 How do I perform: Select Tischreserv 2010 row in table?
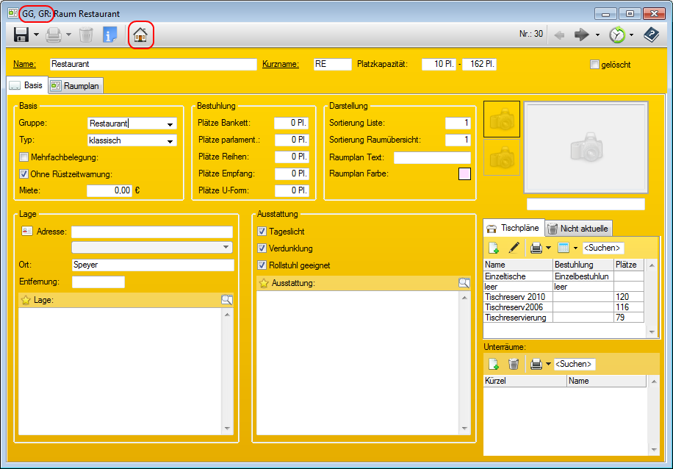[x=516, y=297]
